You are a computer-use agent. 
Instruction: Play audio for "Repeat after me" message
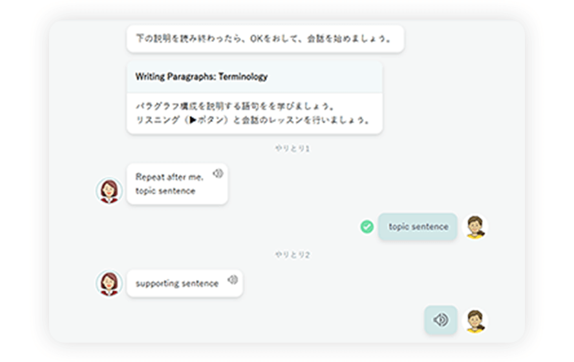tap(218, 173)
